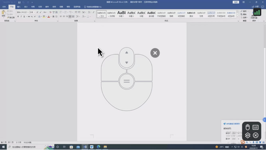Open the Change Case Aa dropdown
This screenshot has height=150, width=266.
(x=45, y=12)
